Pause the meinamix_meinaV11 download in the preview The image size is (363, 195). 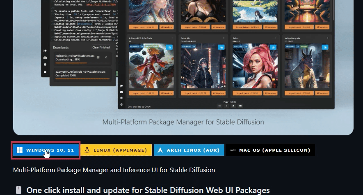pos(98,57)
